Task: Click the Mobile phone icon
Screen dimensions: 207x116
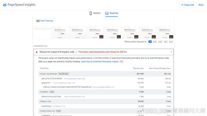Action: [91, 13]
